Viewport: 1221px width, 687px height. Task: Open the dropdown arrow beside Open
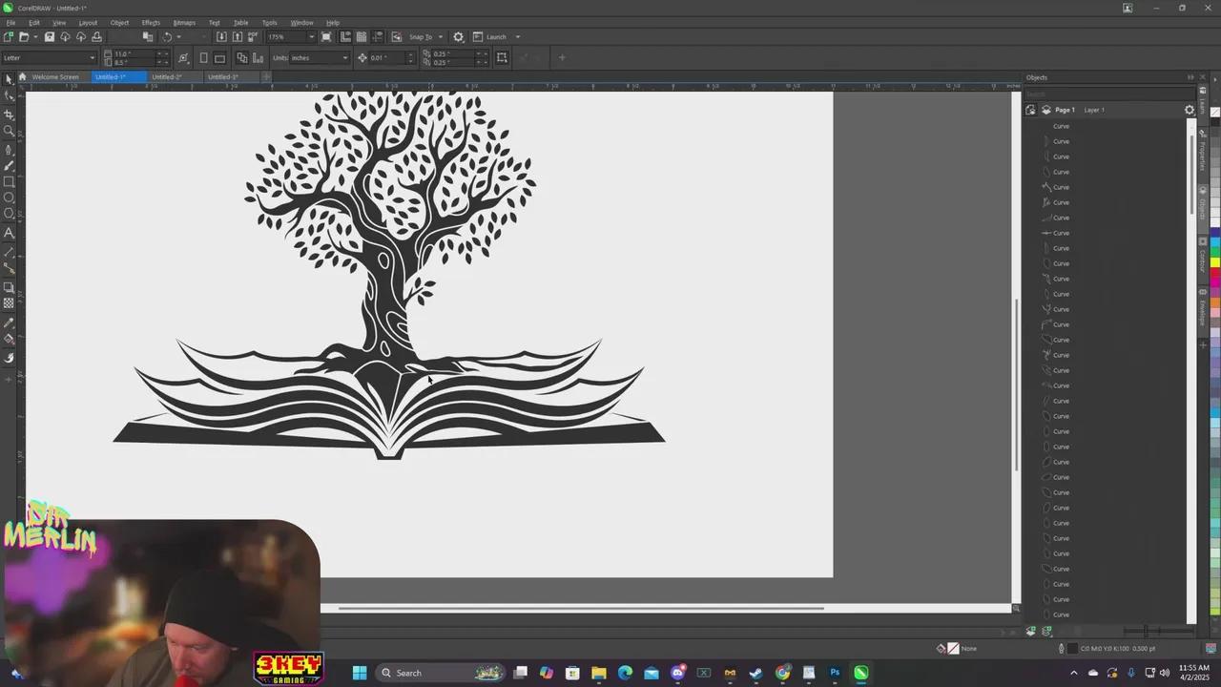tap(35, 37)
